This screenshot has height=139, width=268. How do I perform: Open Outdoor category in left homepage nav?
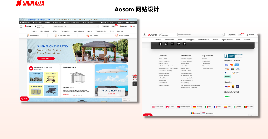(x=34, y=31)
